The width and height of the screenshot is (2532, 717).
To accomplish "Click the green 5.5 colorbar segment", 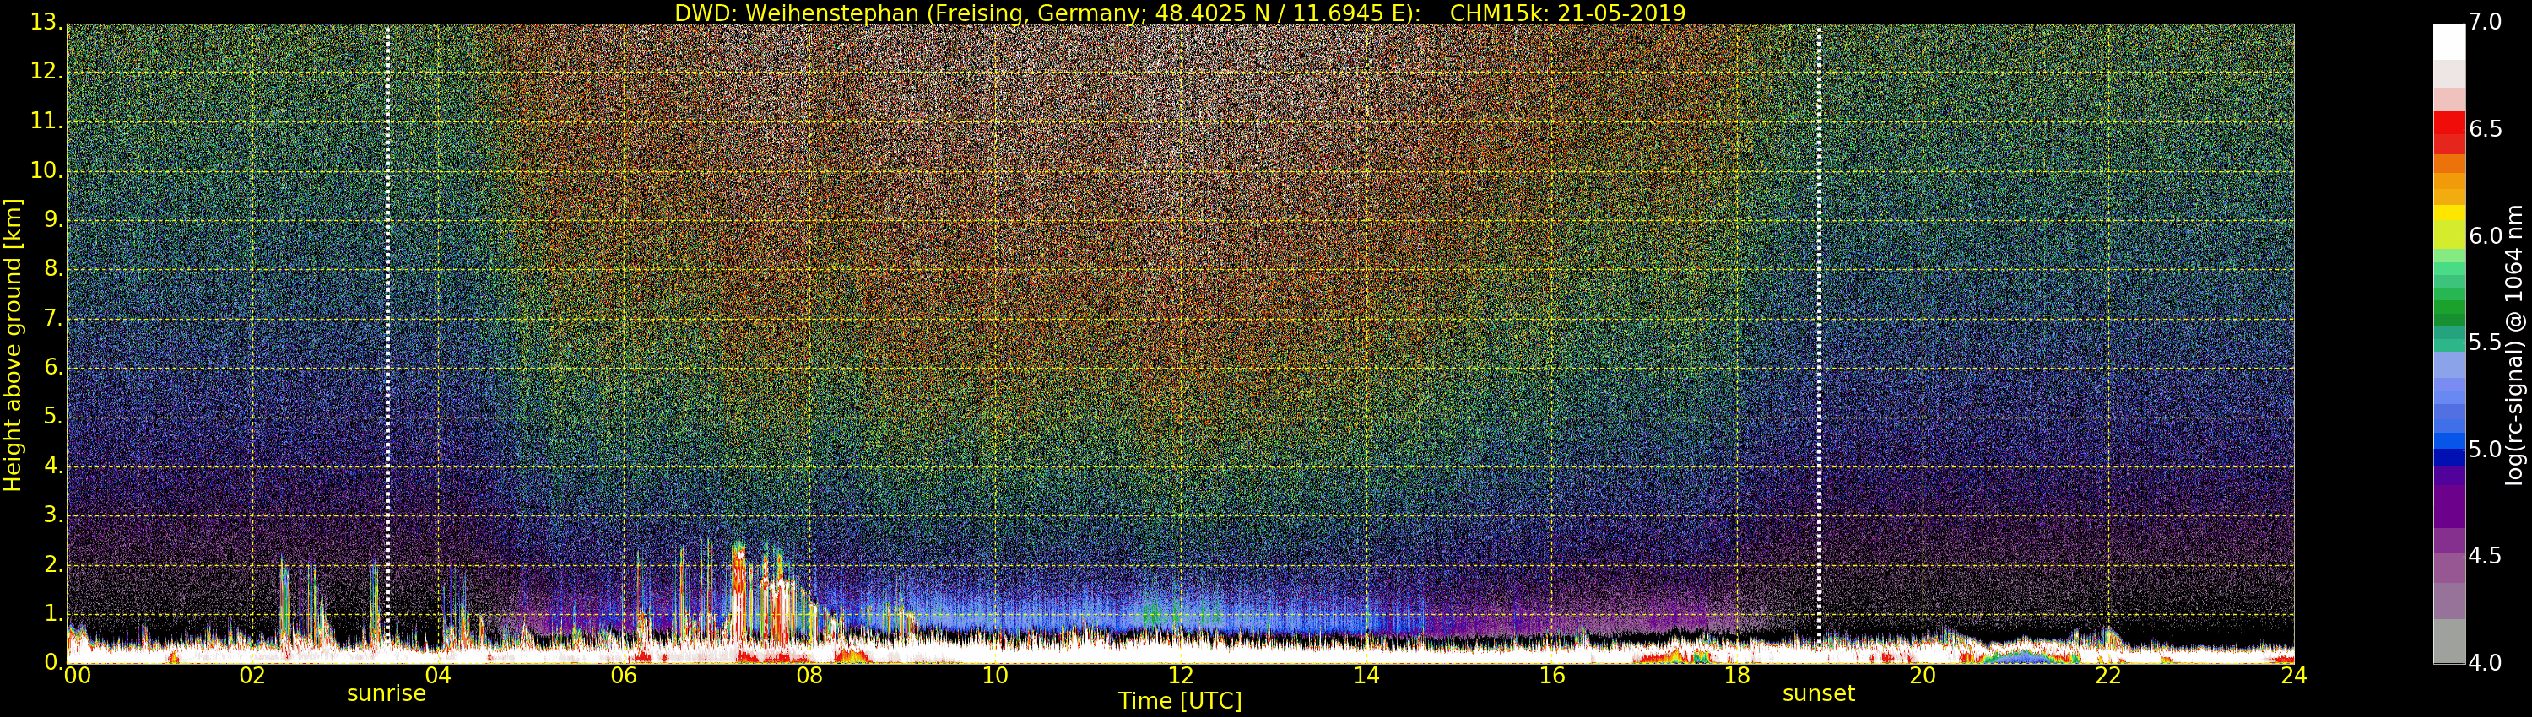I will pyautogui.click(x=2449, y=339).
